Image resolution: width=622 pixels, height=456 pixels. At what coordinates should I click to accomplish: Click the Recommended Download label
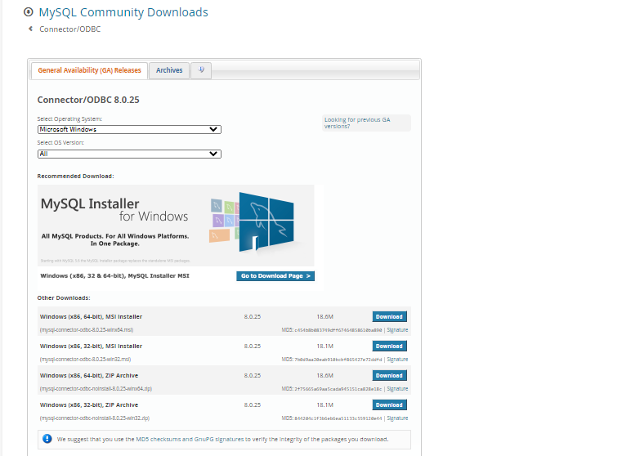[x=75, y=176]
